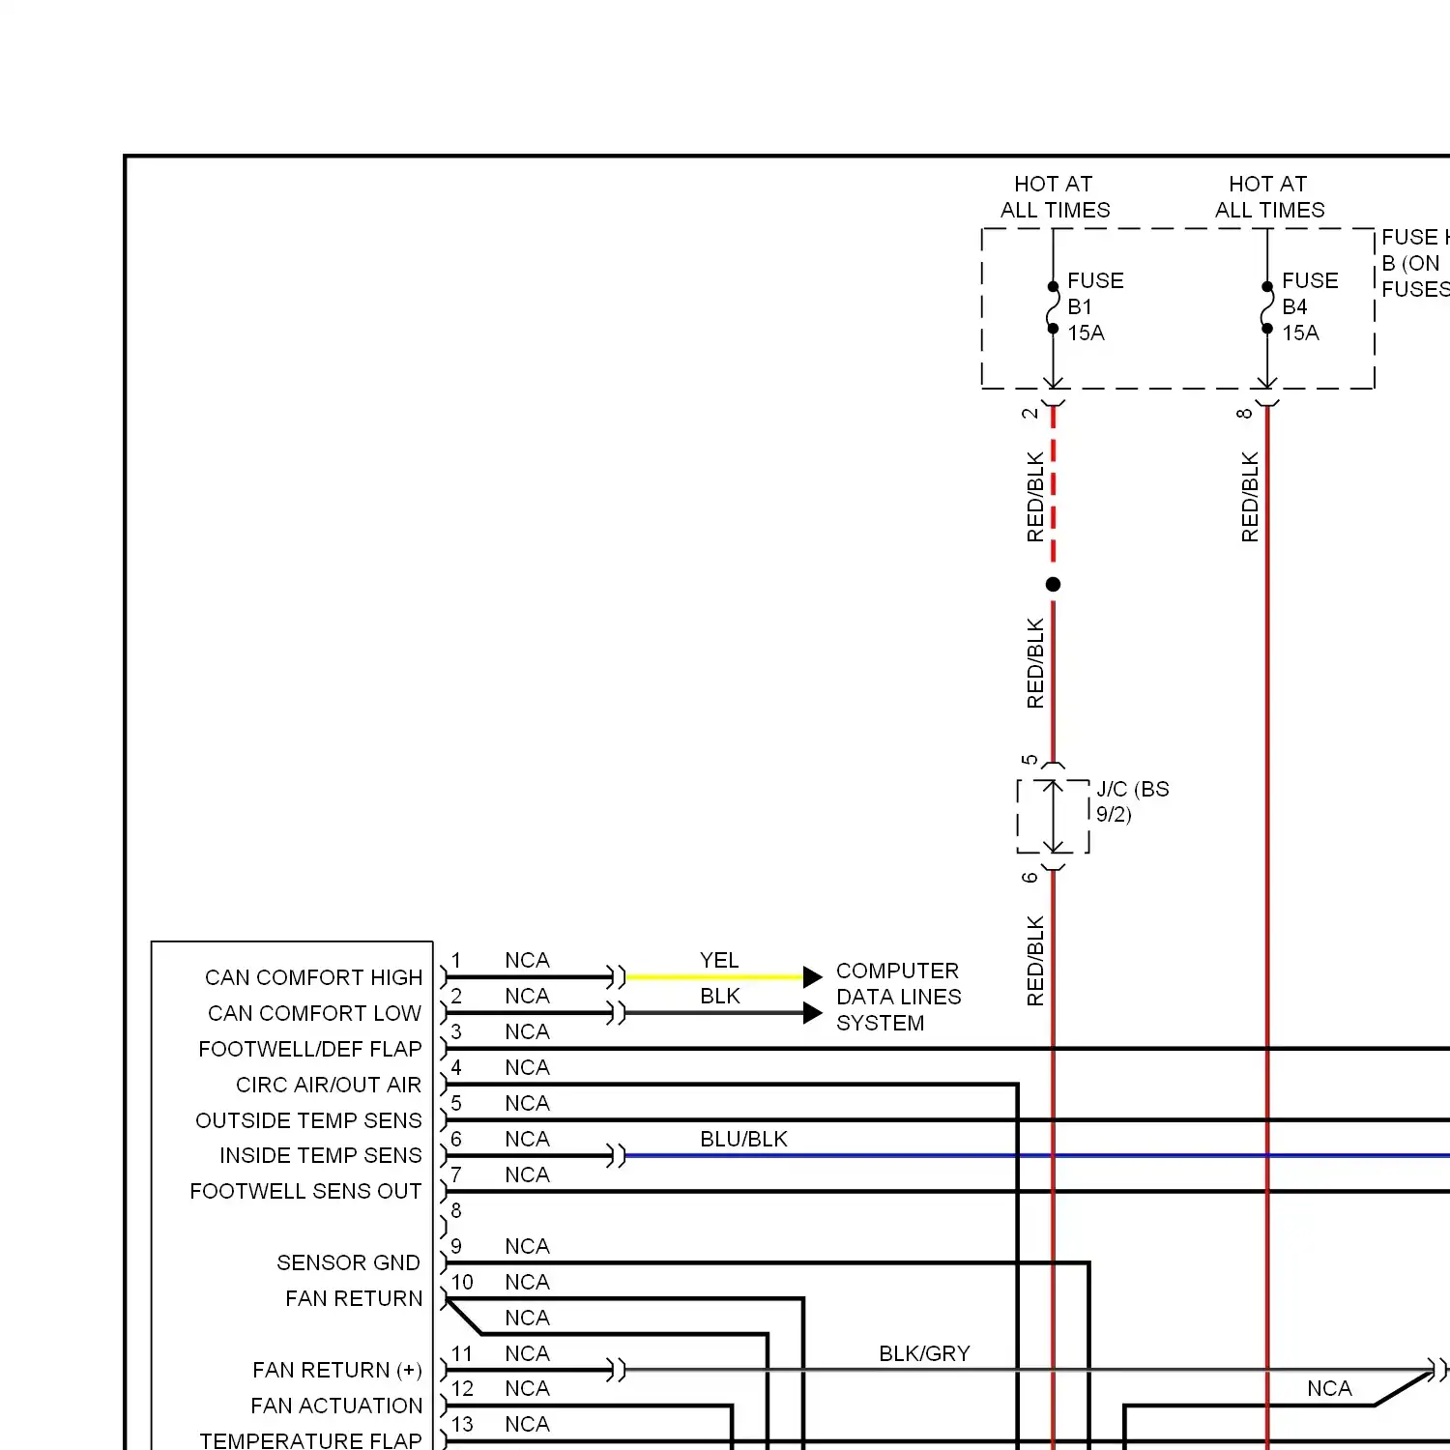Click the FAN RETURN (+) label

point(337,1370)
